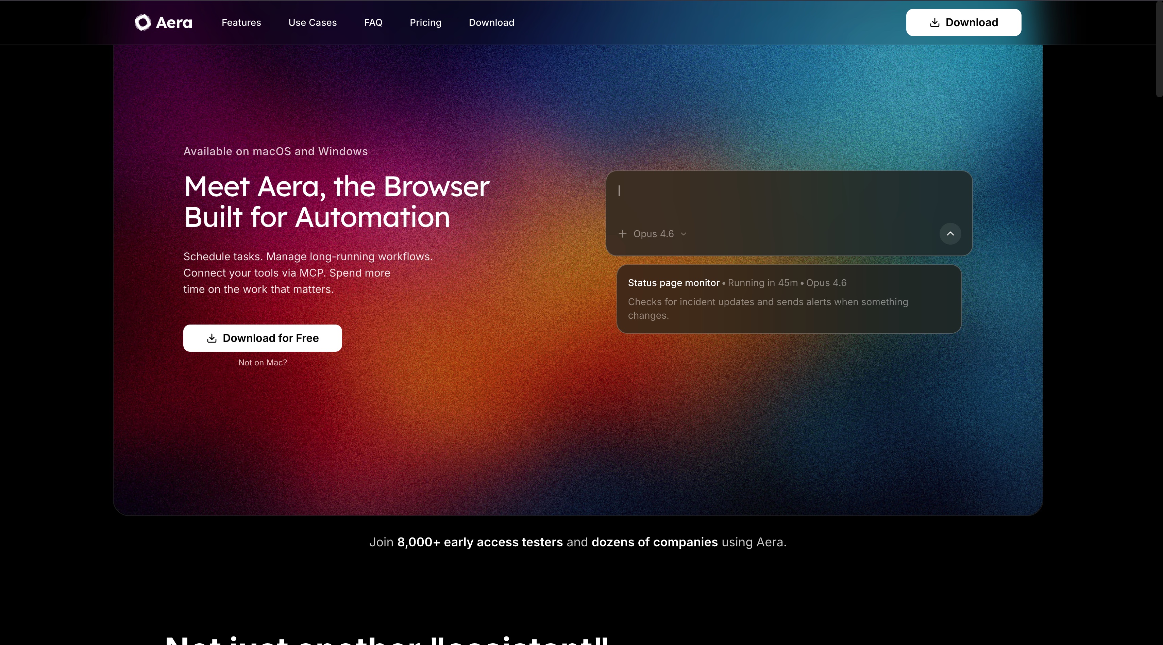Click the Running in 45m status label

tap(762, 283)
